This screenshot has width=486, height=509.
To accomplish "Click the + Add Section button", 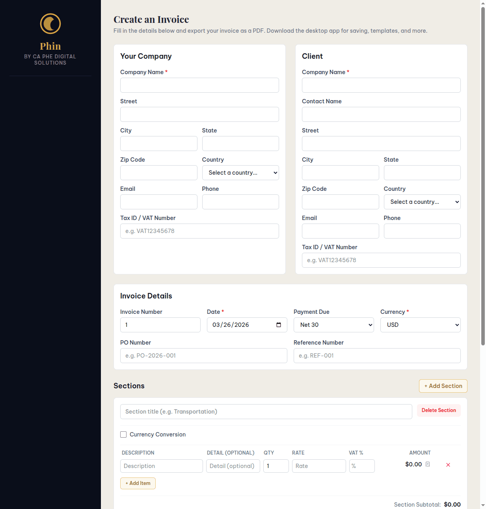I will (443, 386).
